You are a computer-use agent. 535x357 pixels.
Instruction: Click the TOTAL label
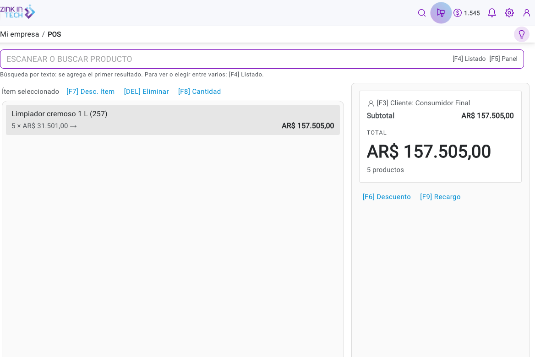tap(377, 133)
